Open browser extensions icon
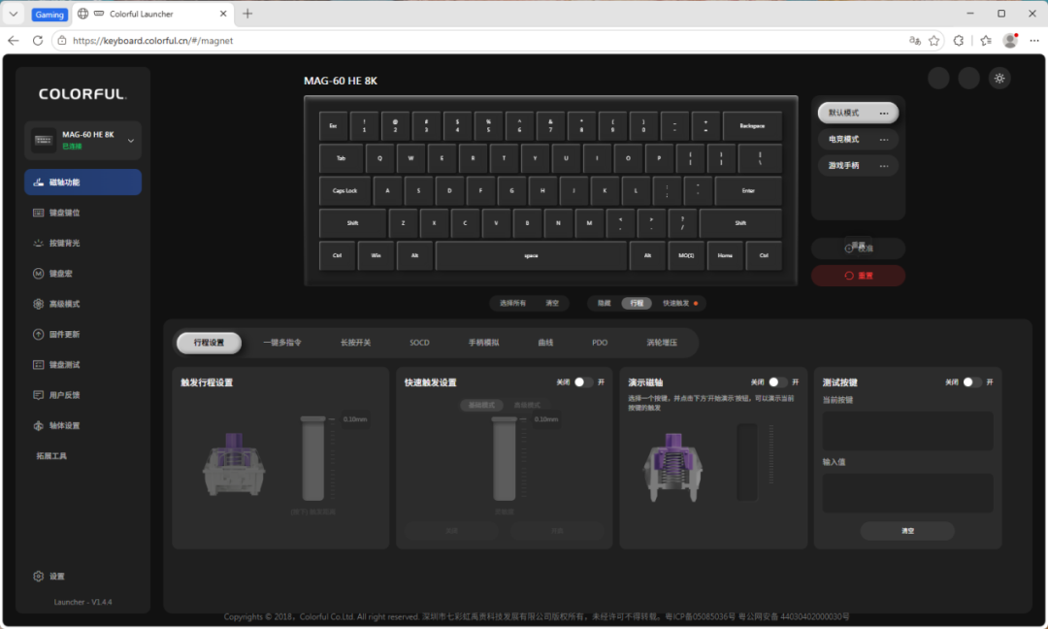This screenshot has height=629, width=1048. point(959,41)
